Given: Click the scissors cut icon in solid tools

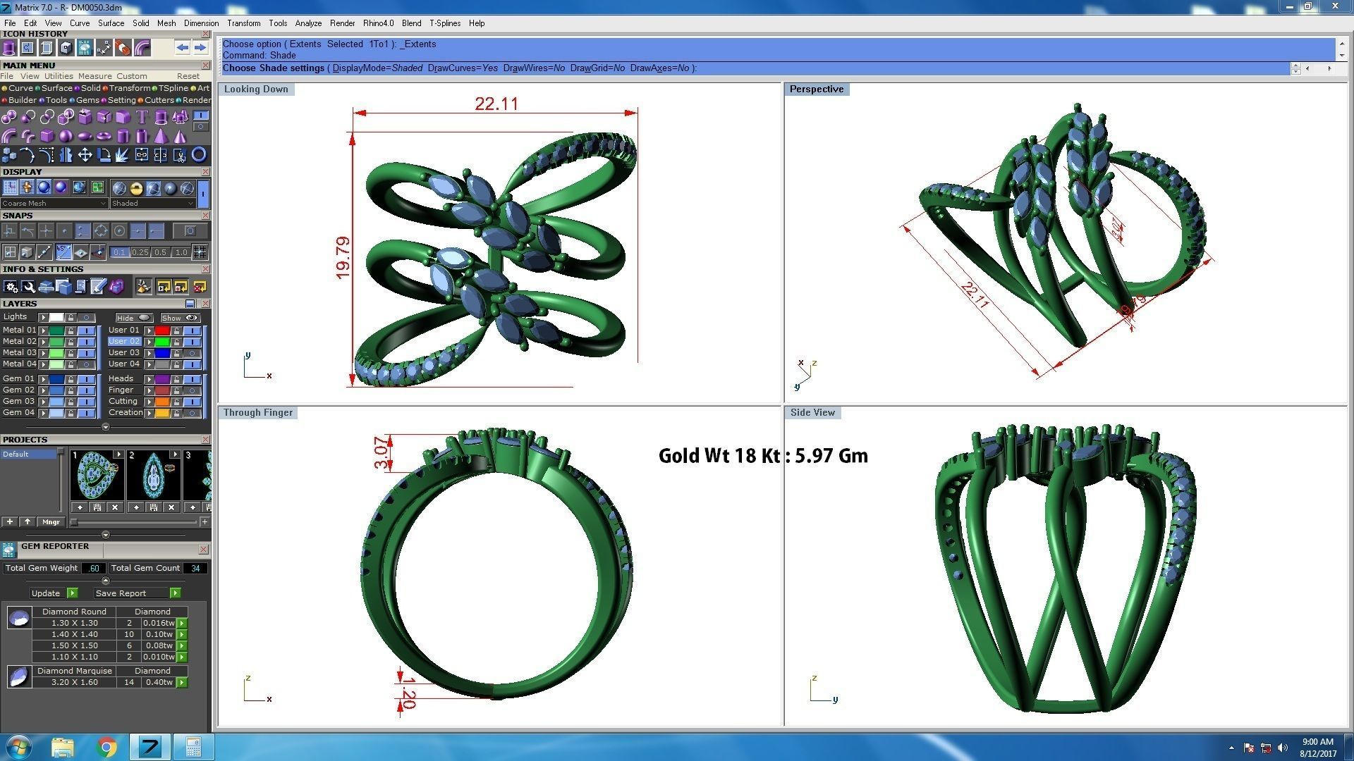Looking at the screenshot, I should (x=180, y=155).
